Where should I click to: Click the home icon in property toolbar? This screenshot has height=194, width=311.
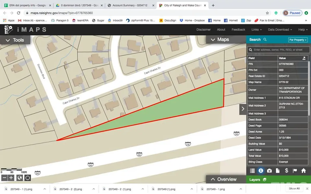tap(304, 170)
